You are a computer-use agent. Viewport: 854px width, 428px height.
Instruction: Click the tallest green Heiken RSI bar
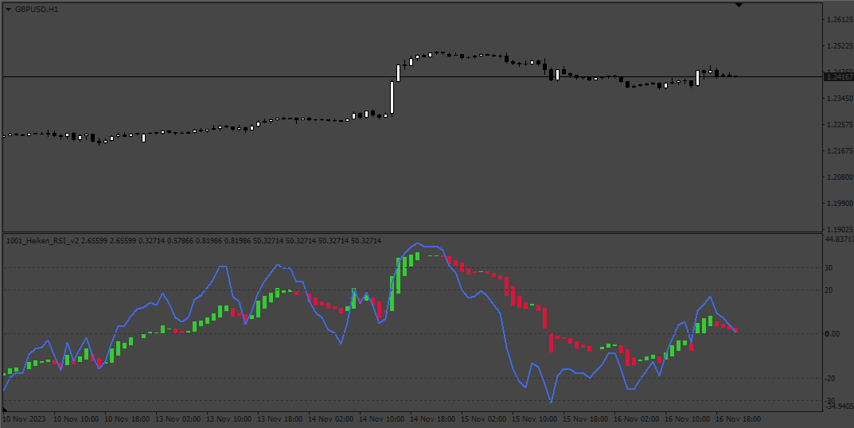(x=398, y=275)
